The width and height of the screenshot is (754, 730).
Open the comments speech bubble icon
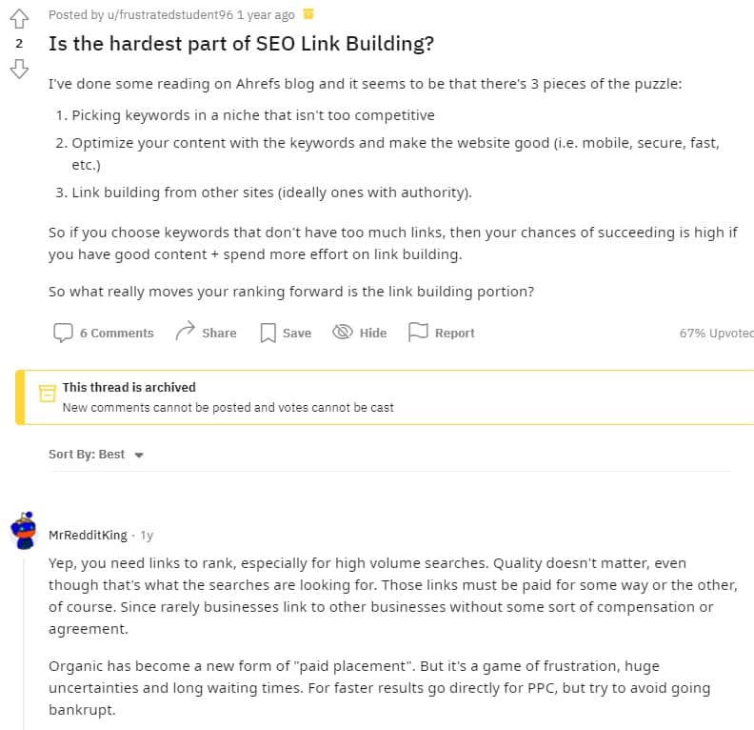[x=63, y=333]
